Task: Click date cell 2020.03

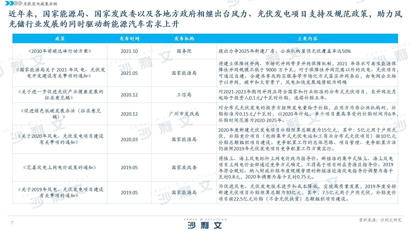Action: point(129,140)
